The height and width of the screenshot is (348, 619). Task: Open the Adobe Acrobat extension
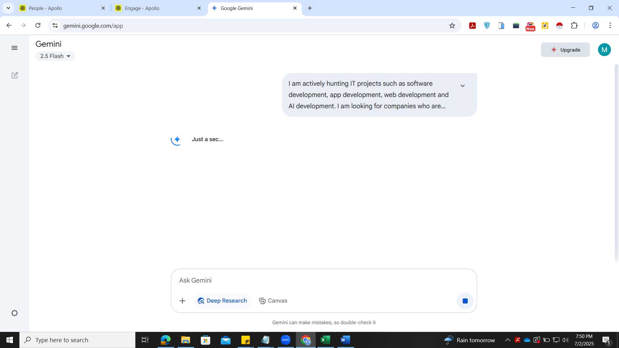tap(472, 26)
